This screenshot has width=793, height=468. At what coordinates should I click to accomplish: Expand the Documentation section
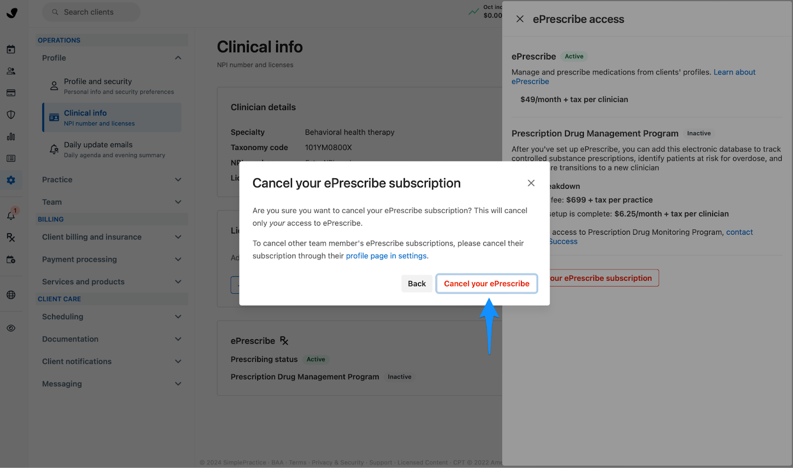point(178,339)
